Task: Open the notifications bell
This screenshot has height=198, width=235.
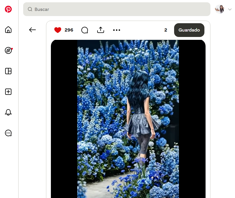Action: click(8, 112)
